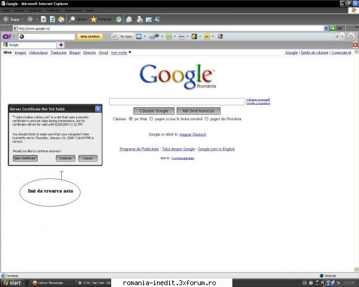Open the Back button history dropdown arrow
Viewport: 359px width, 287px height.
tap(22, 19)
